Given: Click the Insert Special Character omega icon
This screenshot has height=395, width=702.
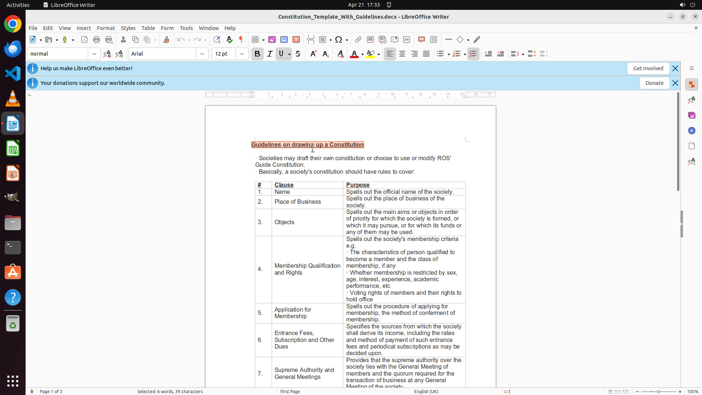Looking at the screenshot, I should click(x=339, y=39).
